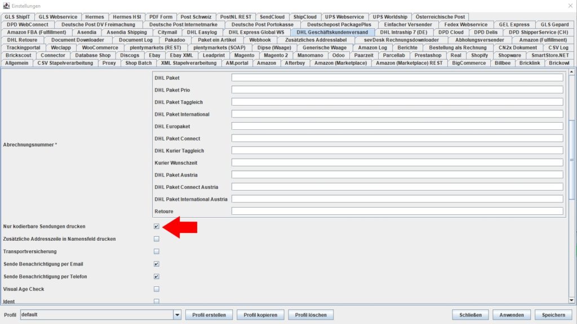Viewport: 577px width, 324px height.
Task: Click the Anwenden button
Action: click(x=512, y=315)
